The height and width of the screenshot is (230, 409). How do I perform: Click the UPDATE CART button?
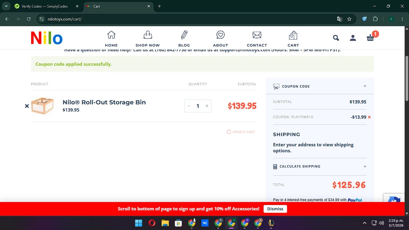coord(241,132)
